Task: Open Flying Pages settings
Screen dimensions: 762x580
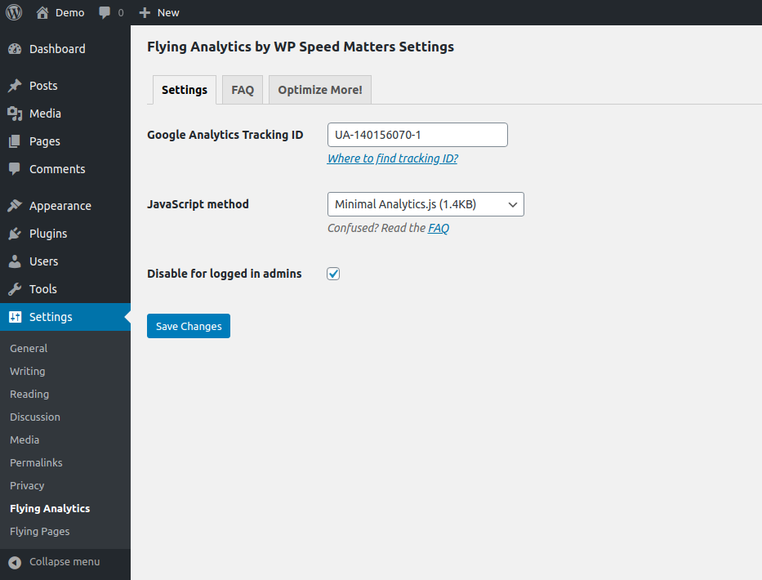Action: (x=39, y=531)
